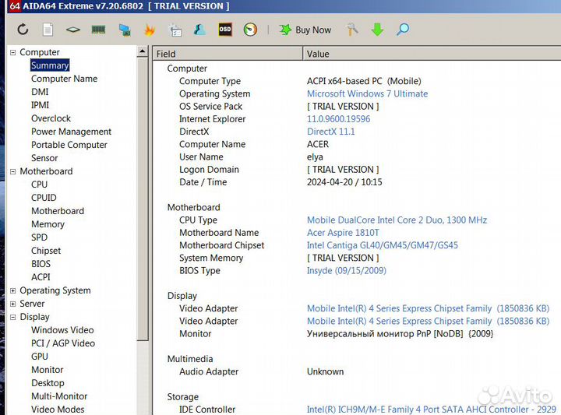Viewport: 561px width, 415px height.
Task: Open the IPMI tree item
Action: pyautogui.click(x=40, y=105)
